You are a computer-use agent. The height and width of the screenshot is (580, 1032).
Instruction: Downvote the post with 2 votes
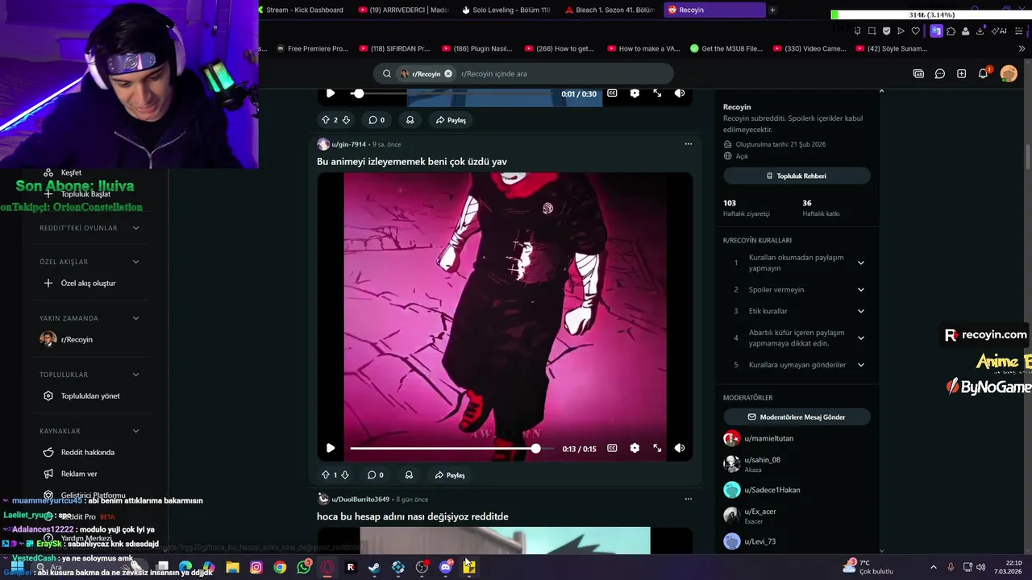(346, 120)
